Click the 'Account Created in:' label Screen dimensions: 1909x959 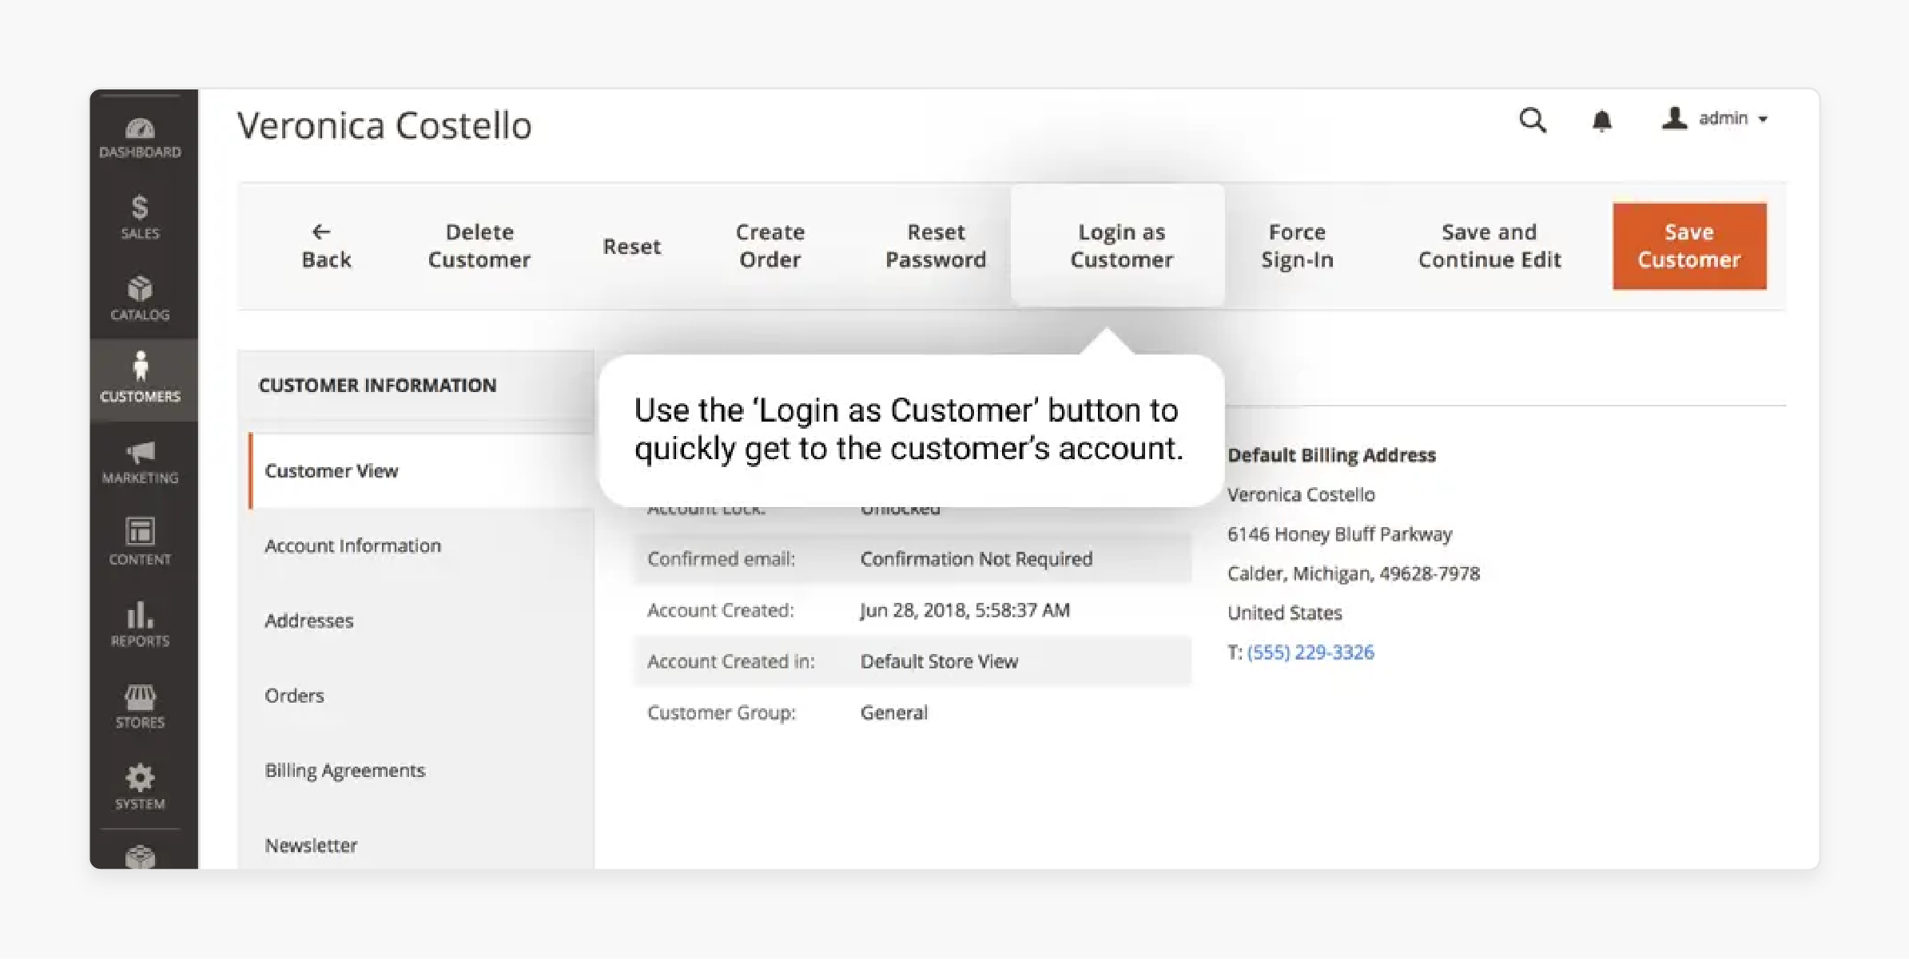point(730,661)
